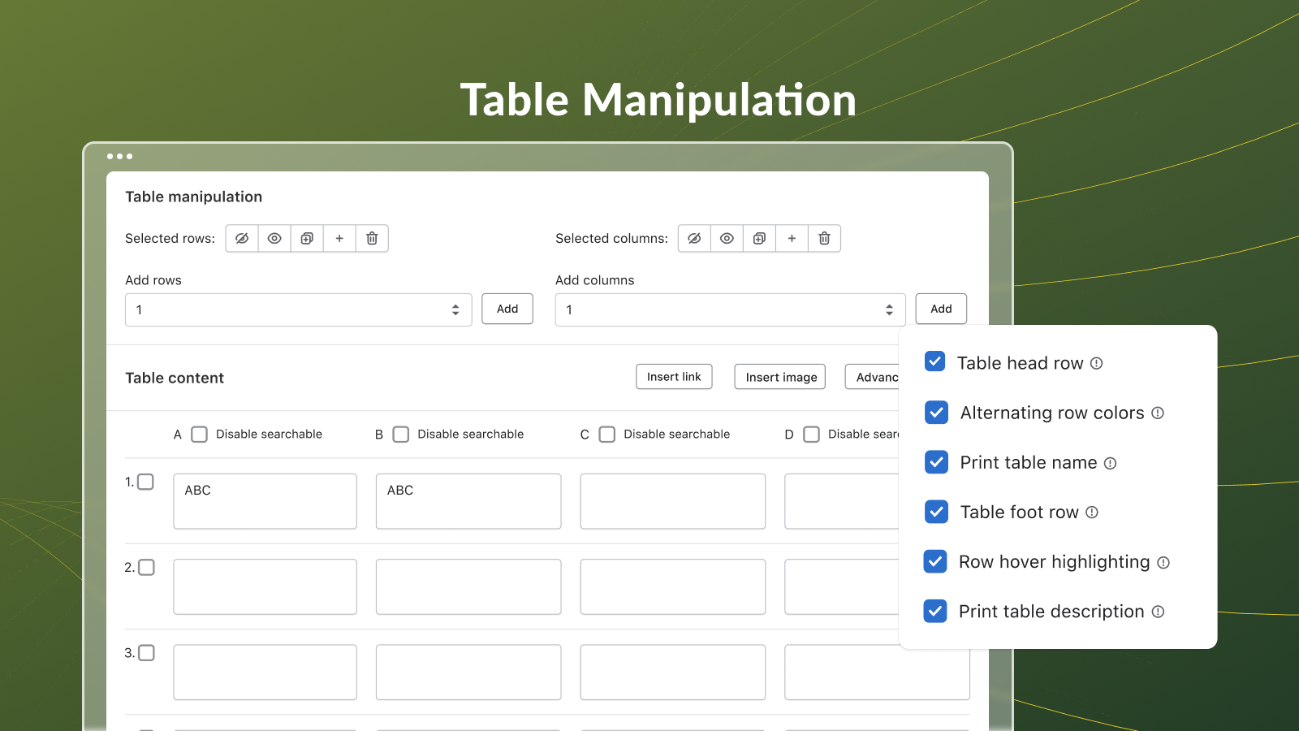This screenshot has height=731, width=1299.
Task: Delete the selected columns
Action: click(824, 238)
